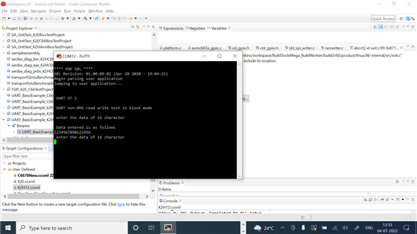Viewport: 417px width, 234px height.
Task: Collapse the expanded UART_BasicExample_K2H project
Action: pyautogui.click(x=3, y=120)
